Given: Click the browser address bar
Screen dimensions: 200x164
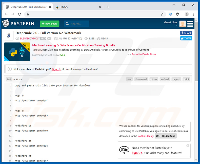Looking at the screenshot, I should coord(94,14).
